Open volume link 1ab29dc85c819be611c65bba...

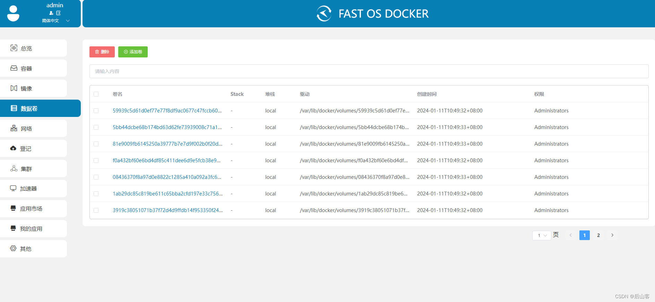pyautogui.click(x=167, y=194)
